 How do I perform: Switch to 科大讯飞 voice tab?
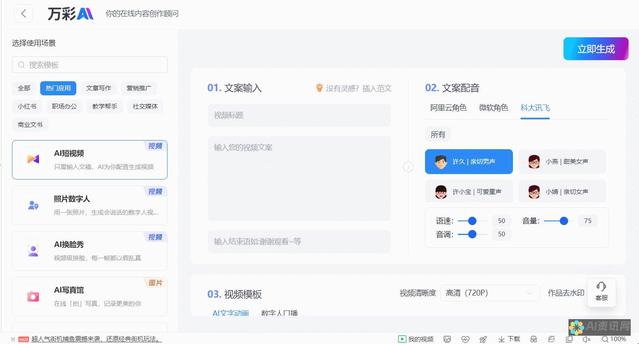pyautogui.click(x=535, y=108)
